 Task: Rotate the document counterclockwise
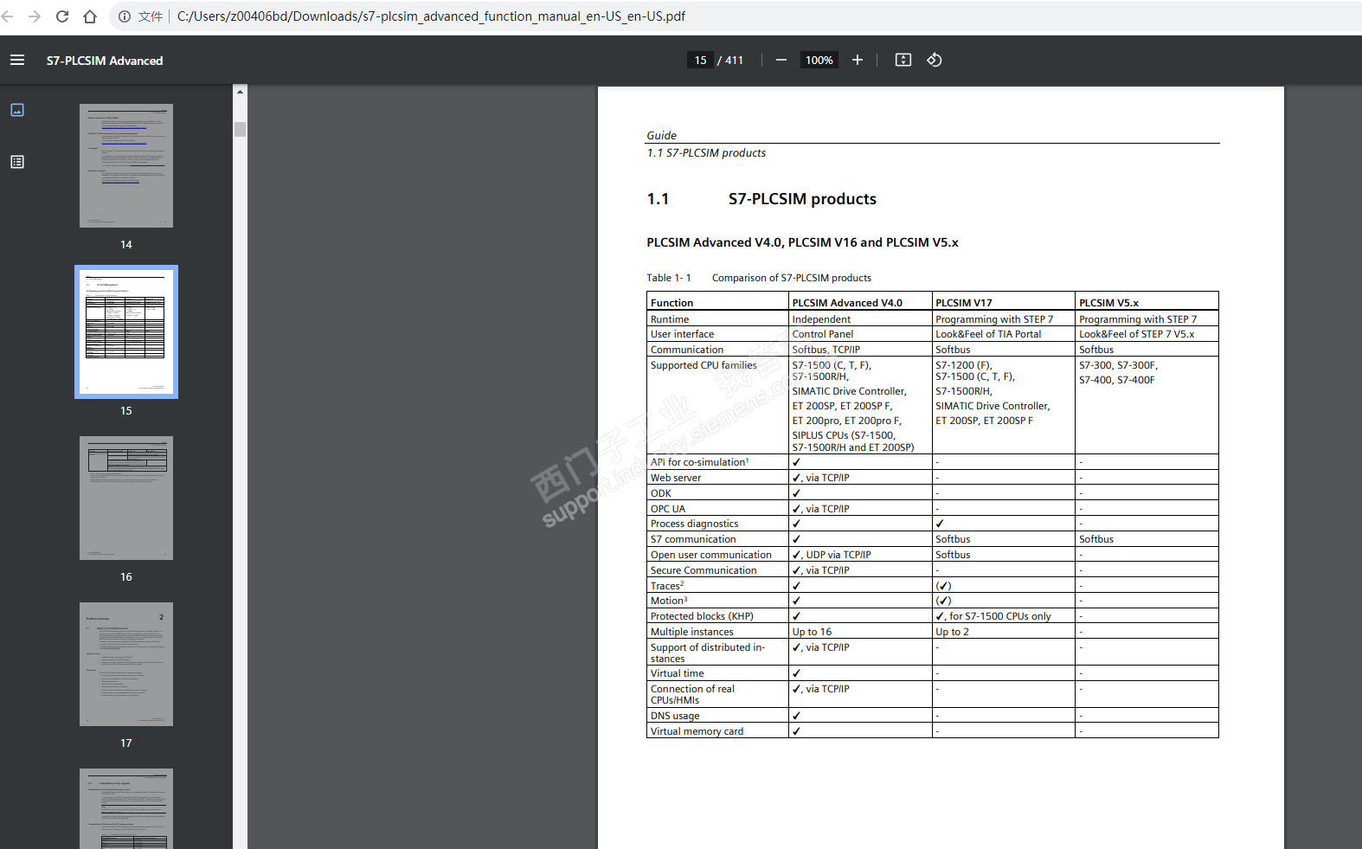(935, 60)
